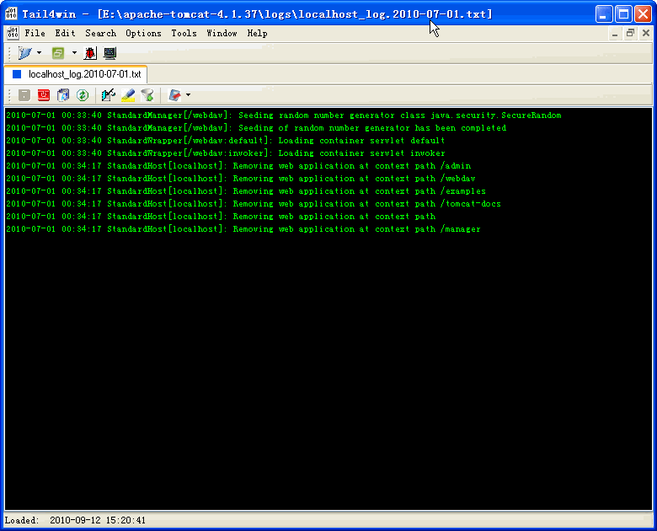Click log line 'Seeding of random number generator has been completed'
This screenshot has width=657, height=531.
coord(256,128)
